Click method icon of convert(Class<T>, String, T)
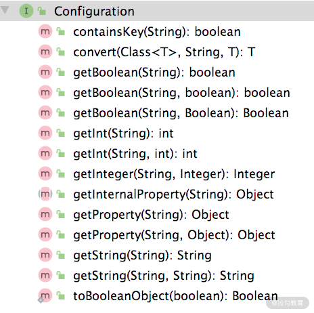This screenshot has width=314, height=313. pyautogui.click(x=45, y=51)
